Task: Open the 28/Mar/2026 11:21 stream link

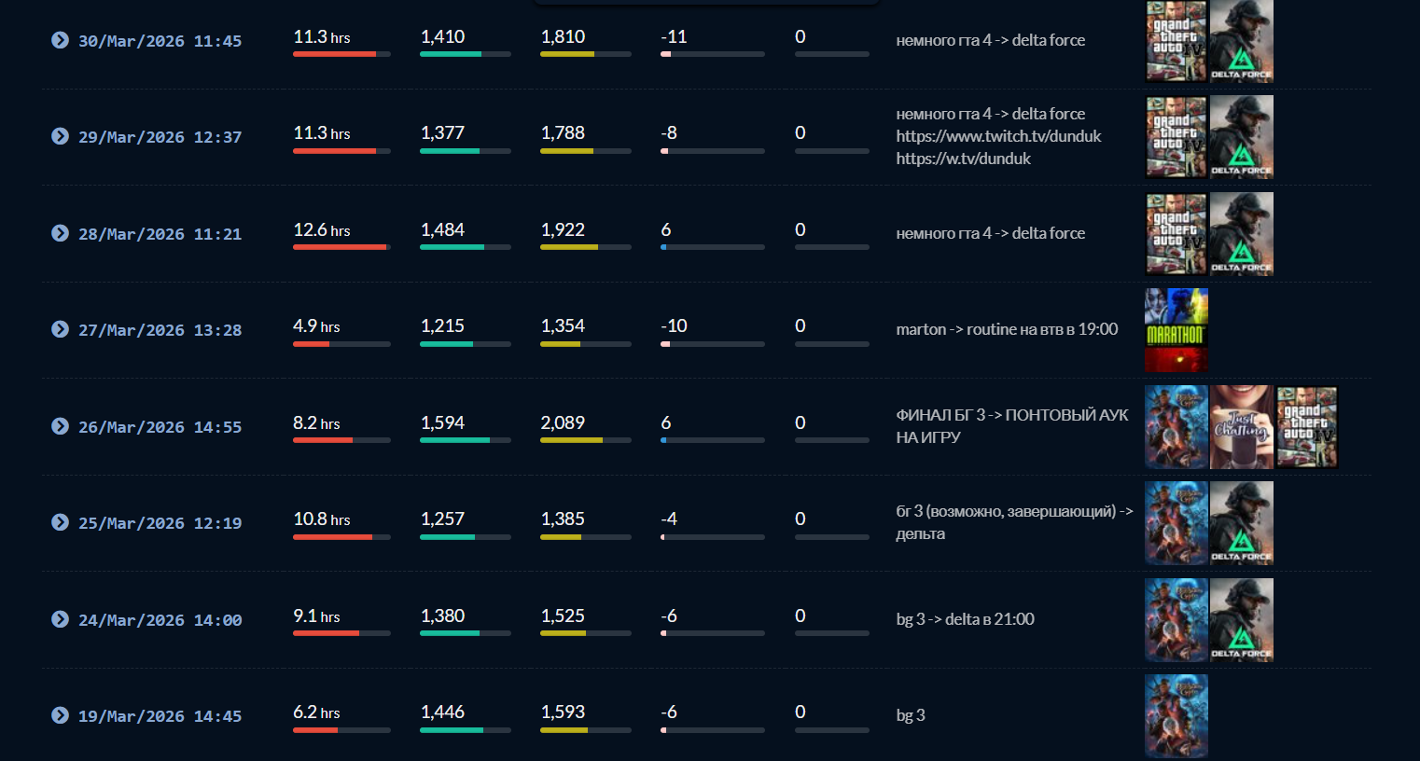Action: 160,234
